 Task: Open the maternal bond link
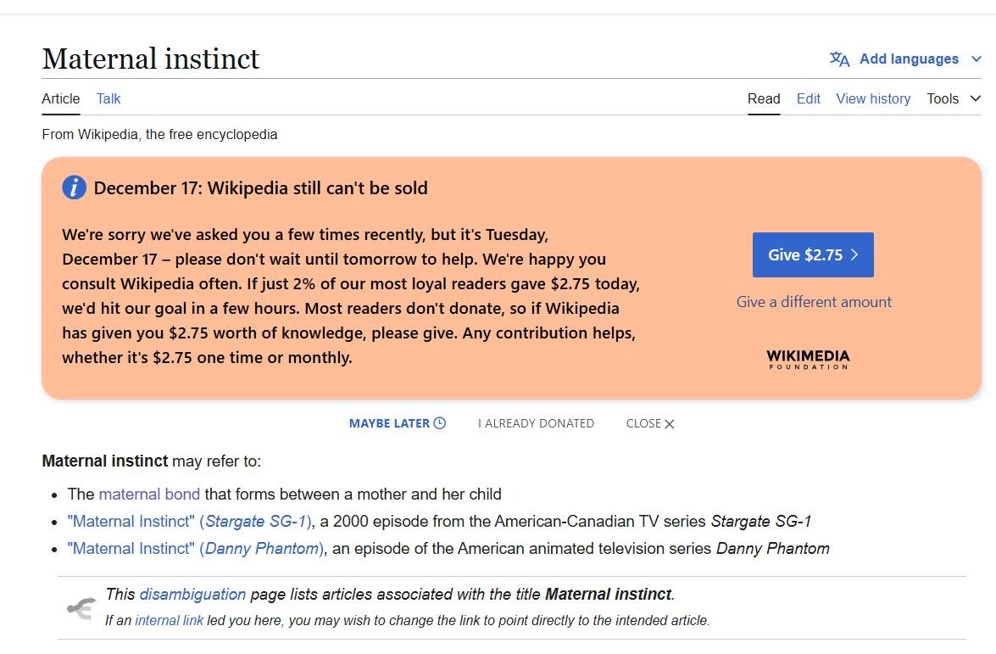149,494
